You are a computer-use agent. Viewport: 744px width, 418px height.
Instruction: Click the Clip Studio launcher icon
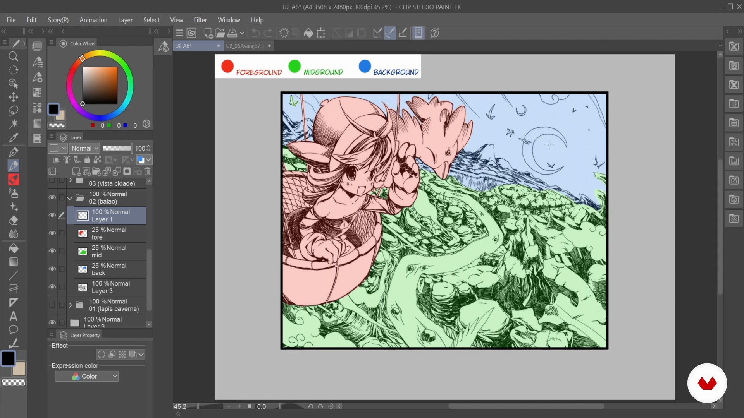tap(191, 33)
